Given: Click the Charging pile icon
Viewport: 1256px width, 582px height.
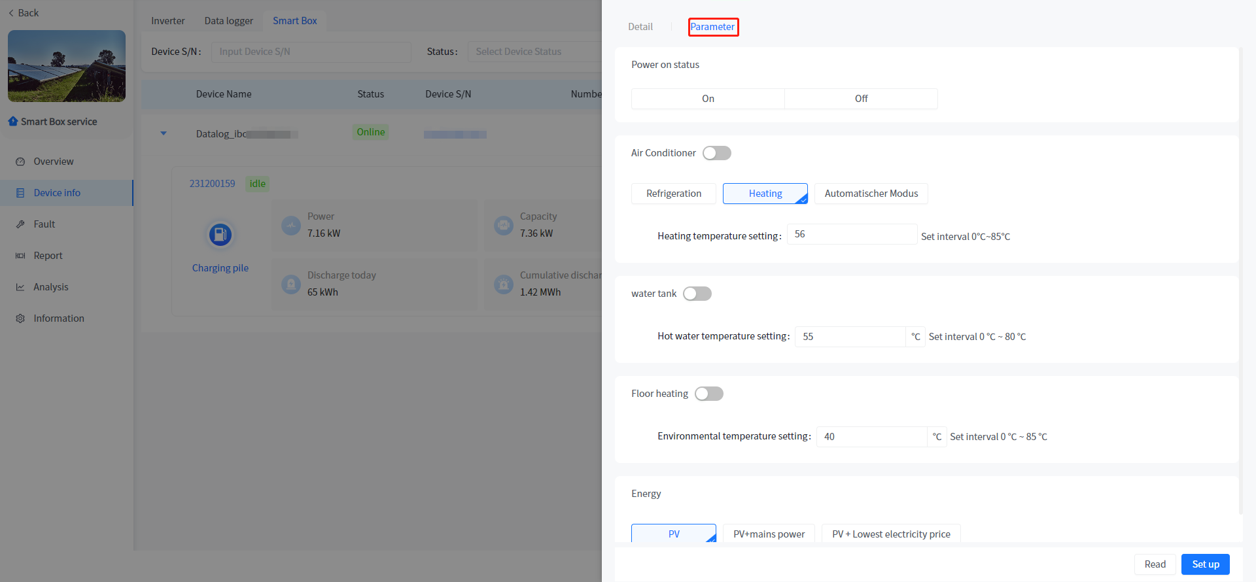Looking at the screenshot, I should click(x=220, y=235).
